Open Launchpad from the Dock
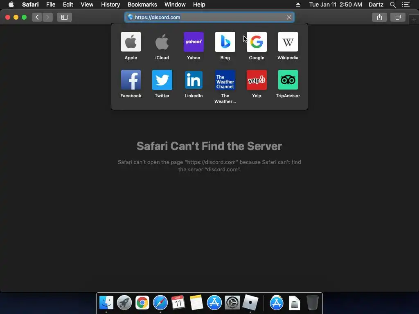The width and height of the screenshot is (419, 314). (124, 303)
